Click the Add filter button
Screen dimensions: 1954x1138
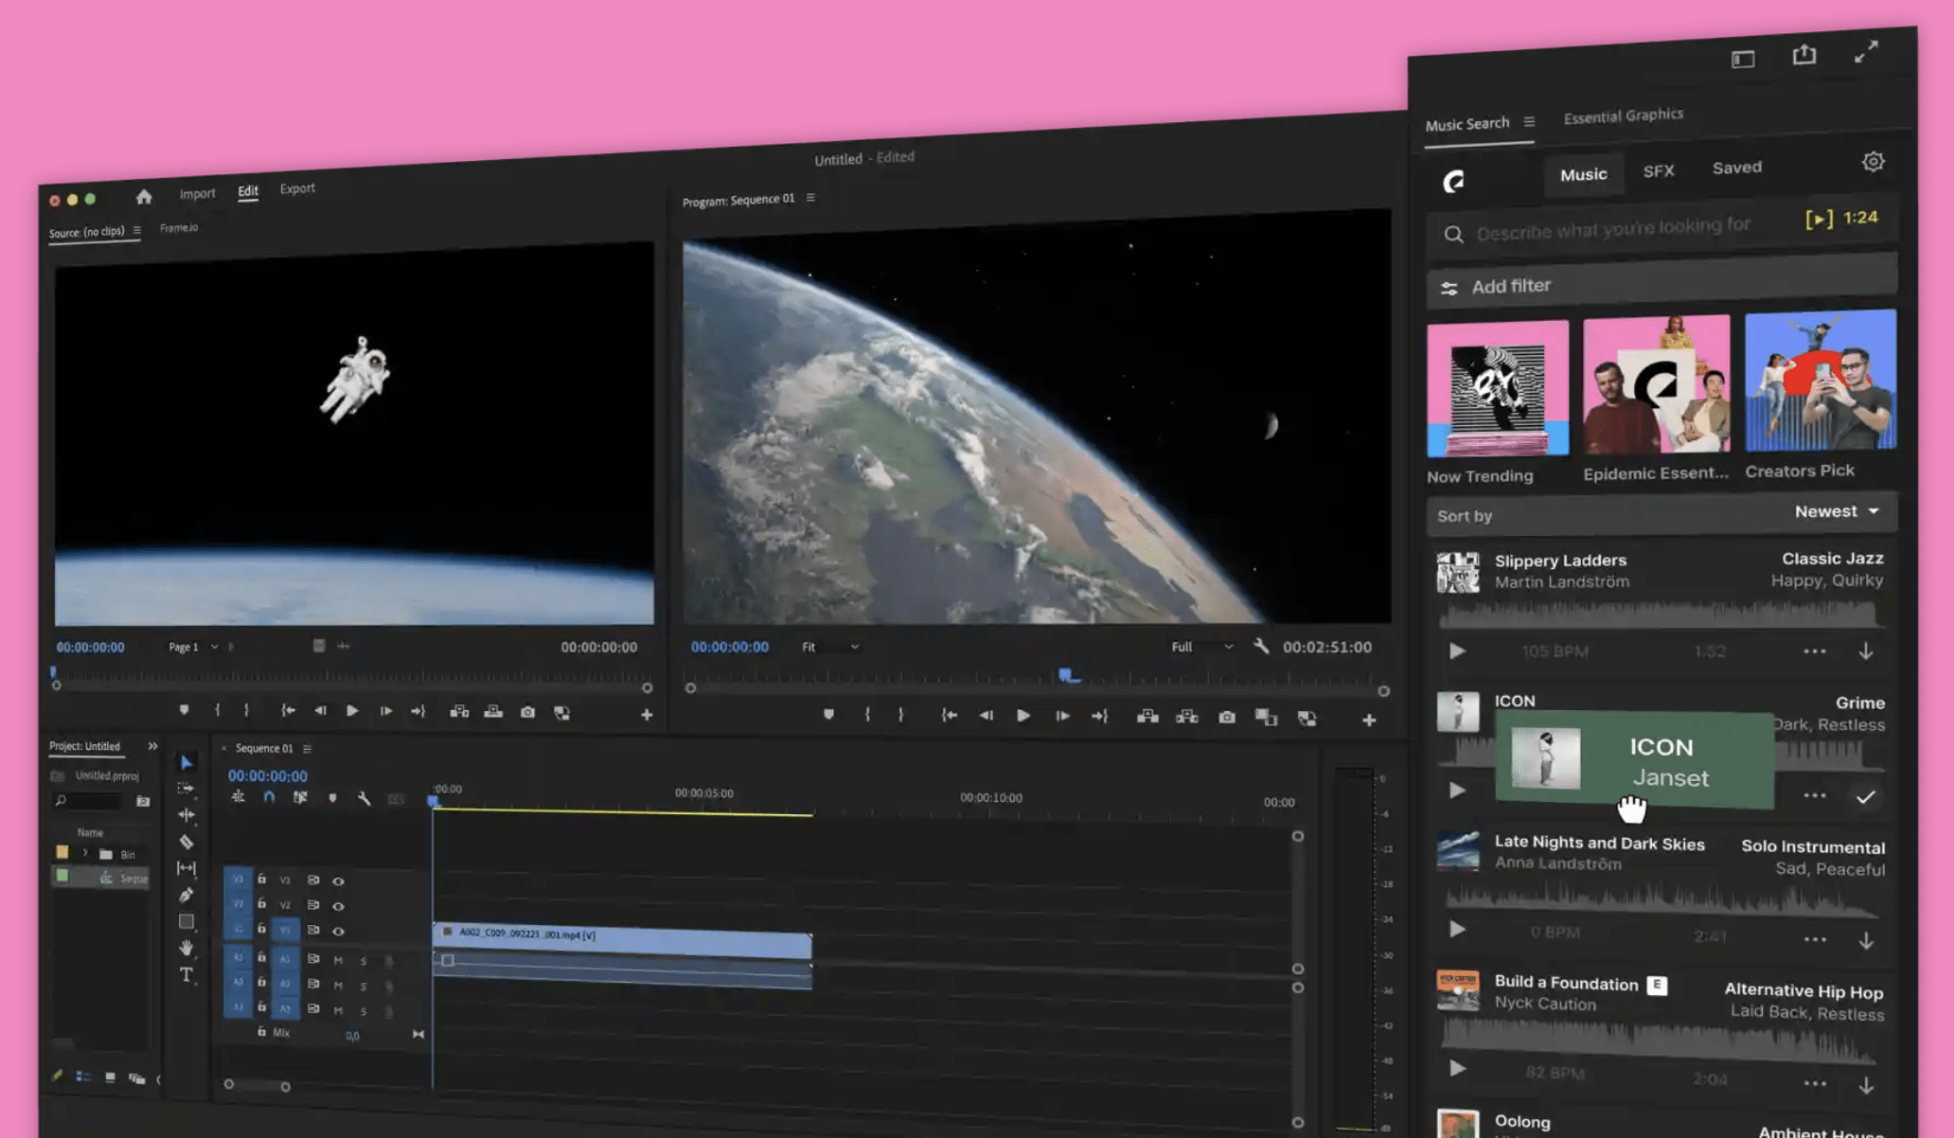point(1661,283)
